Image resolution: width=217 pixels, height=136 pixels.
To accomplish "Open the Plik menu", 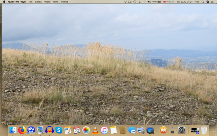I will 31,2.
